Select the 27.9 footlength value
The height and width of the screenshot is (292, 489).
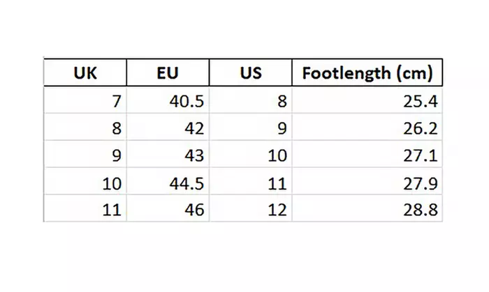click(421, 183)
